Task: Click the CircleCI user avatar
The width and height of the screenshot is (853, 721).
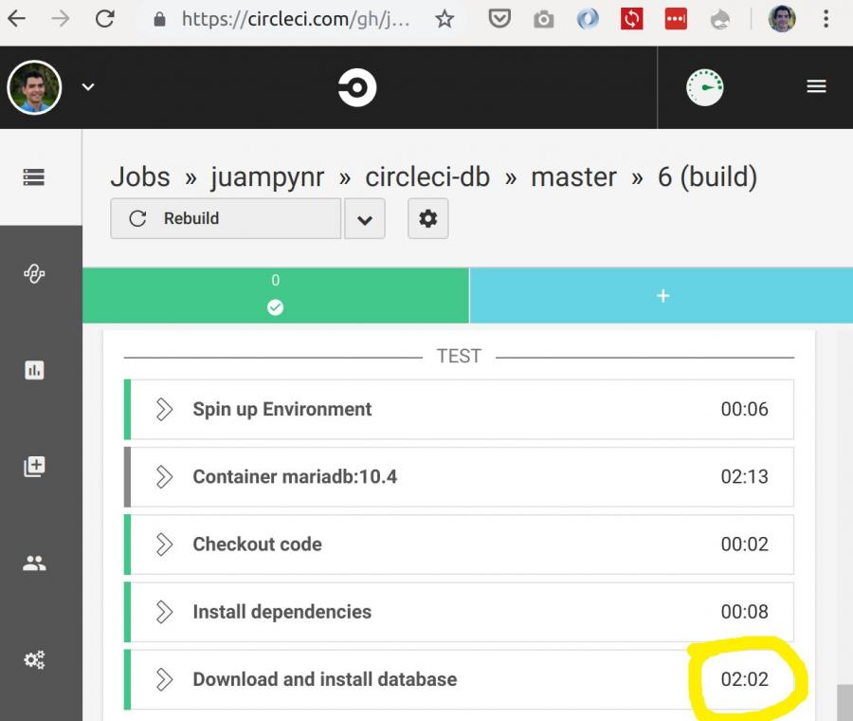Action: pyautogui.click(x=34, y=87)
